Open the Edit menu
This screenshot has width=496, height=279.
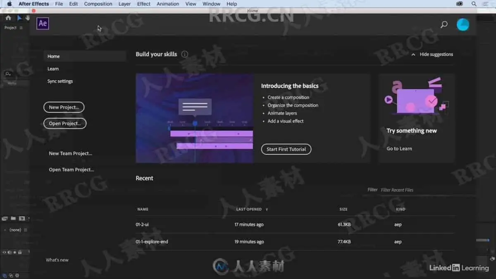(x=74, y=4)
